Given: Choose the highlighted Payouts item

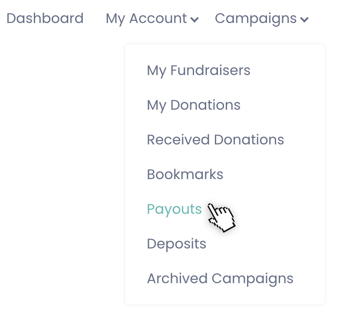Looking at the screenshot, I should pyautogui.click(x=175, y=209).
